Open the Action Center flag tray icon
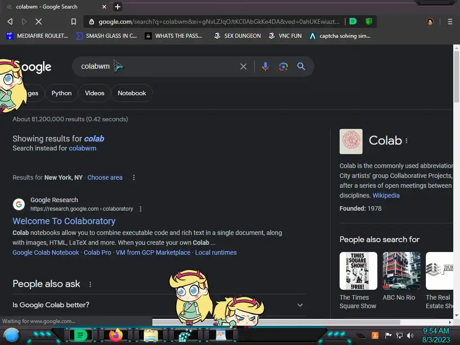This screenshot has height=345, width=460. (x=389, y=335)
